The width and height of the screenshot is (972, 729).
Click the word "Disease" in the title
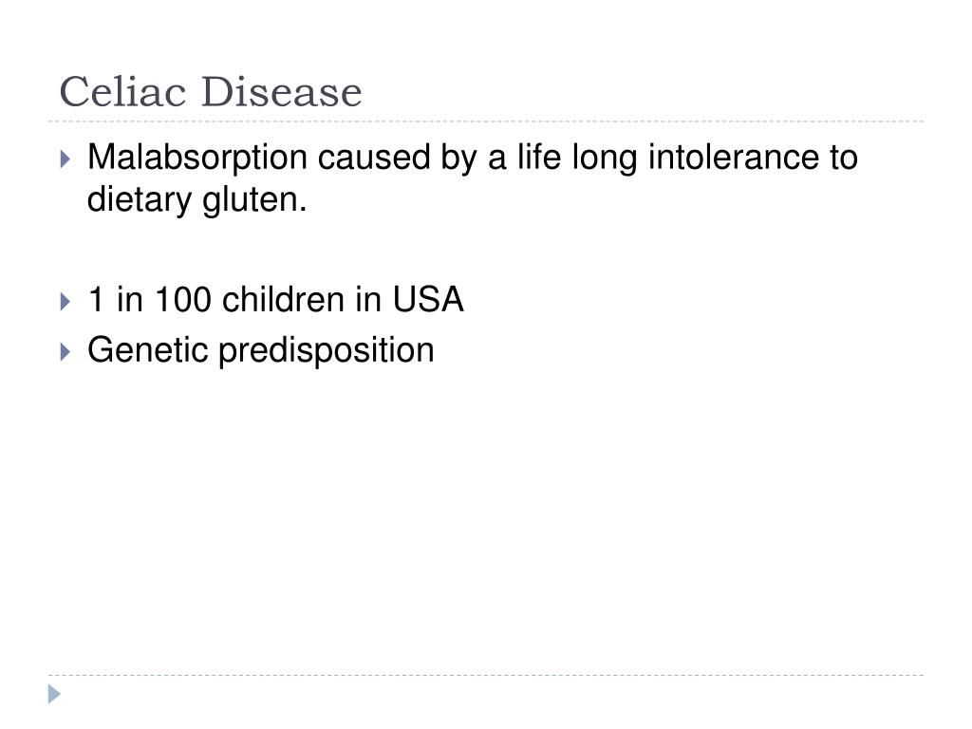pos(281,92)
